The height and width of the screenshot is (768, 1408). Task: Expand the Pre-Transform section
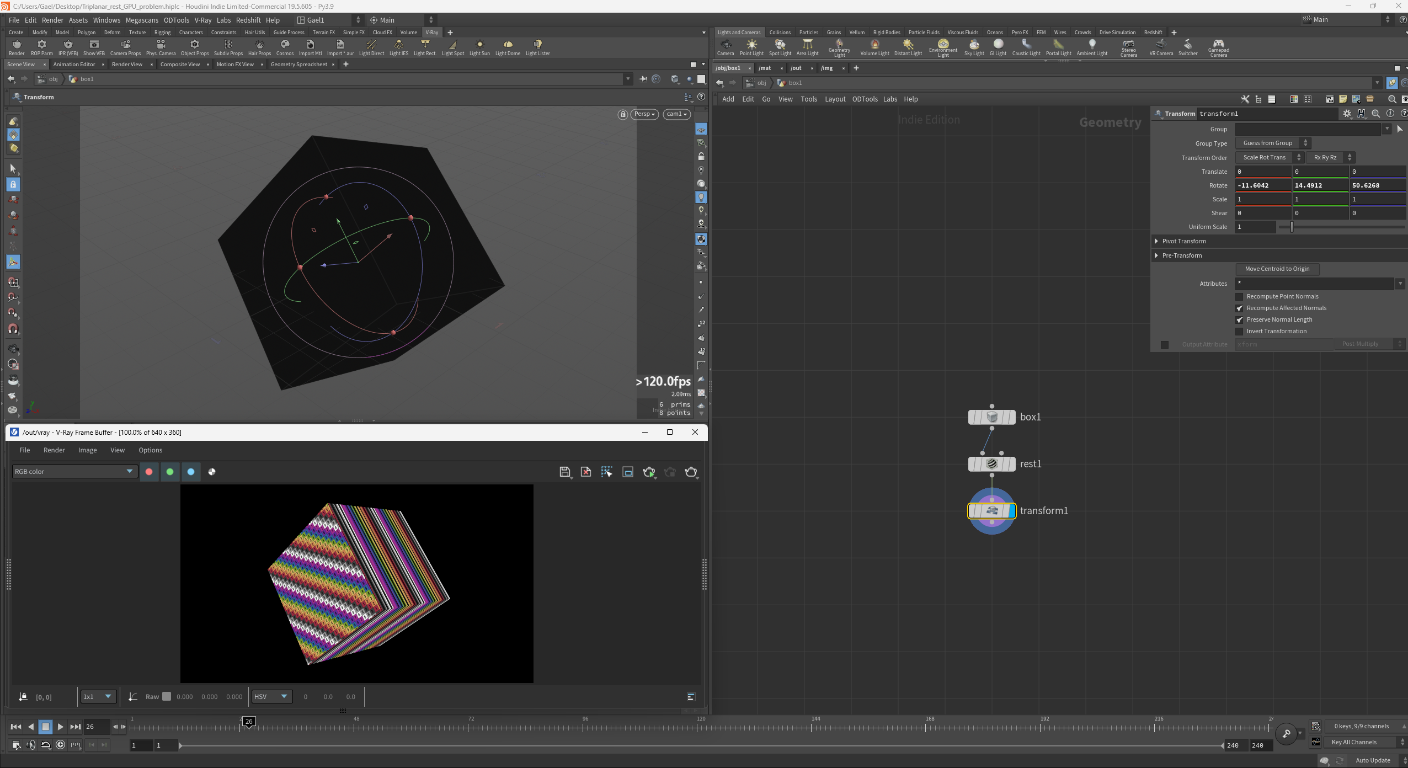point(1156,256)
